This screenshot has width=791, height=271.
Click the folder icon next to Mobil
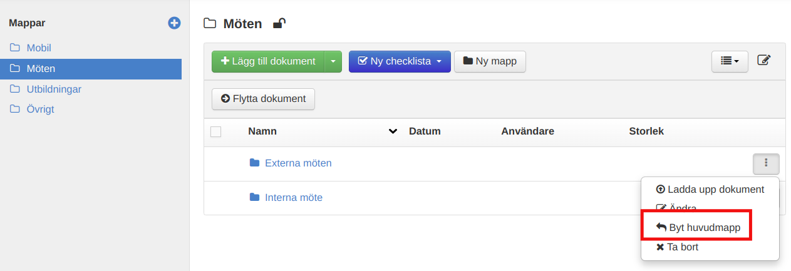tap(15, 48)
